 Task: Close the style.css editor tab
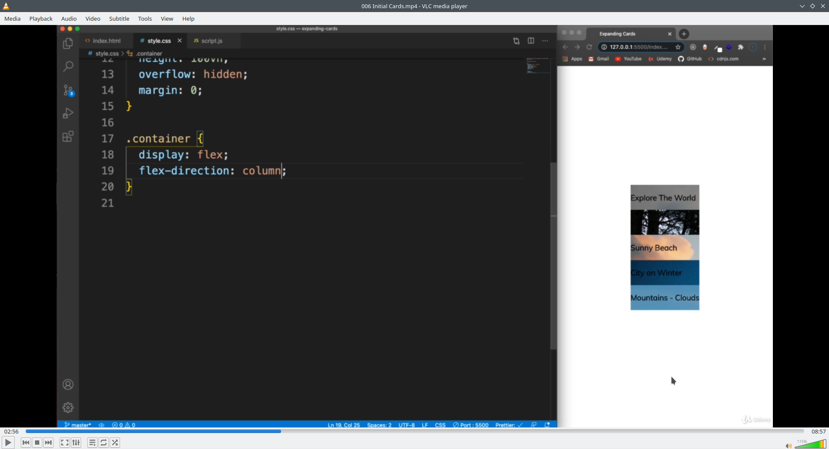tap(180, 41)
